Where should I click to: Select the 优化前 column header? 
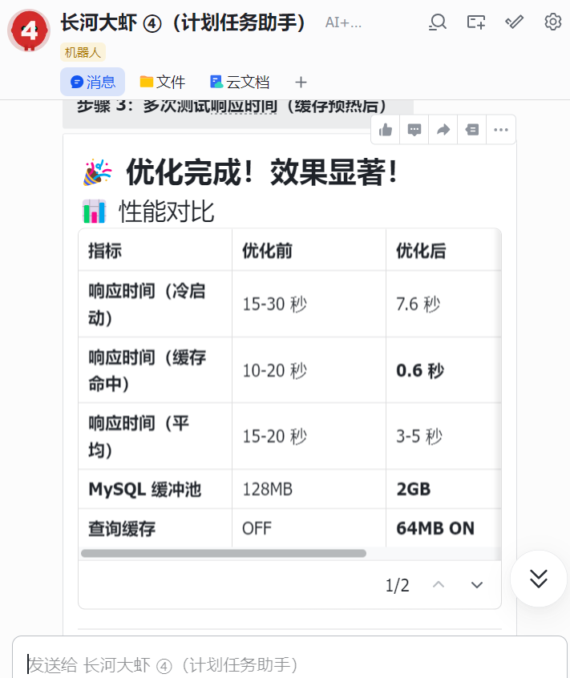tap(309, 250)
